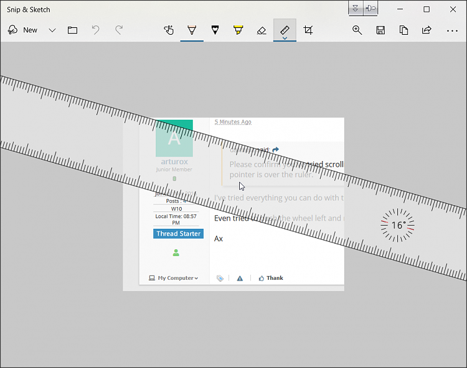Share the snip
Screen dimensions: 467x368
click(427, 30)
